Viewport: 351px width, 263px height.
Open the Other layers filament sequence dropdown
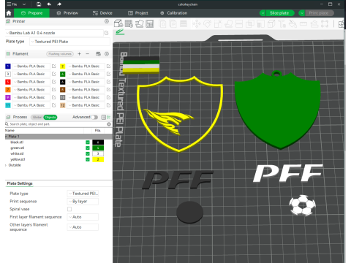pos(83,227)
